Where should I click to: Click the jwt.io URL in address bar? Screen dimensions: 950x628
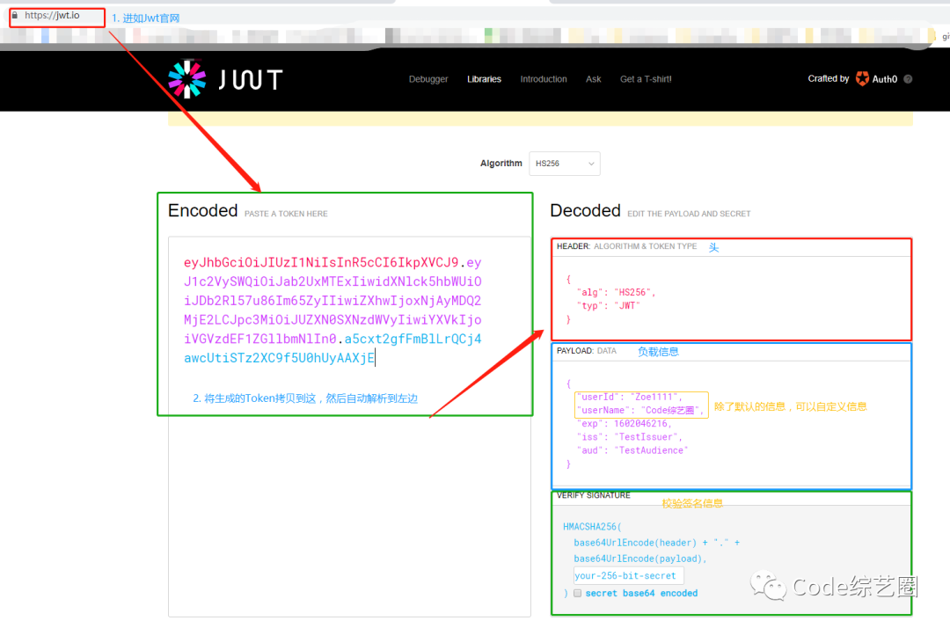tap(53, 16)
